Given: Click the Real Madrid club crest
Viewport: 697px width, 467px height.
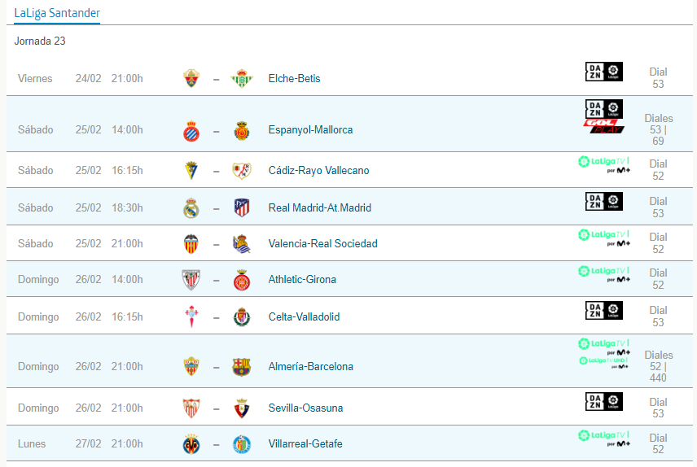Looking at the screenshot, I should pos(191,208).
